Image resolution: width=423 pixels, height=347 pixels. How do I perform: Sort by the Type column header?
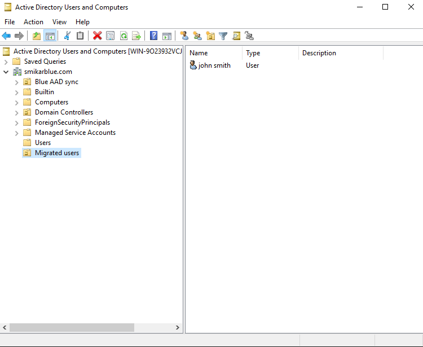coord(271,53)
